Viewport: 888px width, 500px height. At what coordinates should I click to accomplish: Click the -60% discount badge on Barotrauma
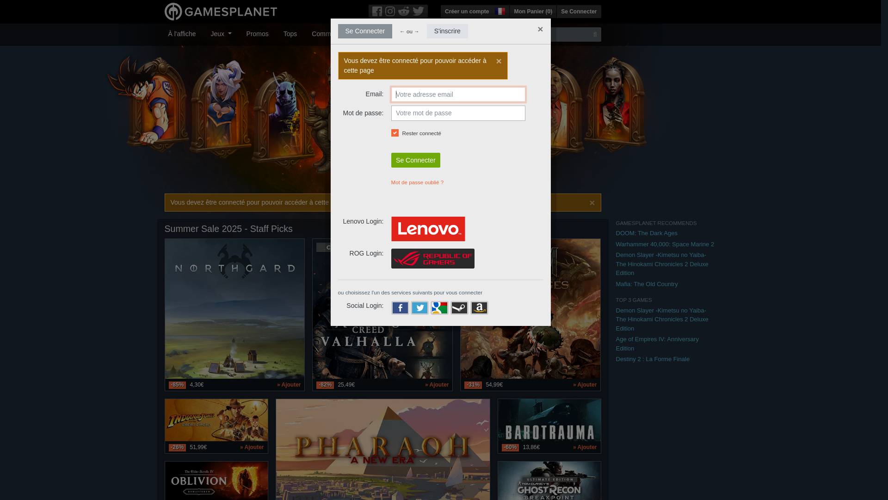click(x=510, y=447)
